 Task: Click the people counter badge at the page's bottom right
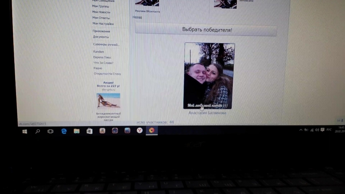(340, 120)
